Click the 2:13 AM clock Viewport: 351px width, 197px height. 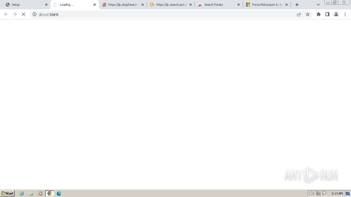(x=337, y=193)
